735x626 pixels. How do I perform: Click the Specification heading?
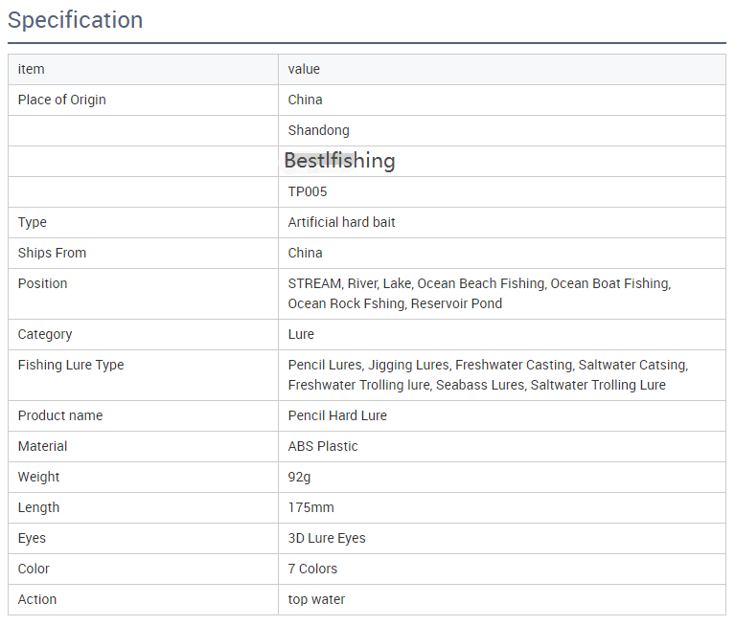click(x=75, y=20)
